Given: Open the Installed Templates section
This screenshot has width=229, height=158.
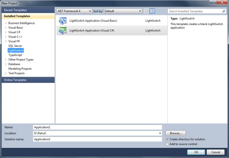Looking at the screenshot, I should (x=28, y=16).
